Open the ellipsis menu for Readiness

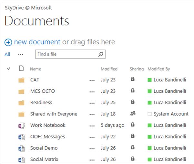point(92,103)
